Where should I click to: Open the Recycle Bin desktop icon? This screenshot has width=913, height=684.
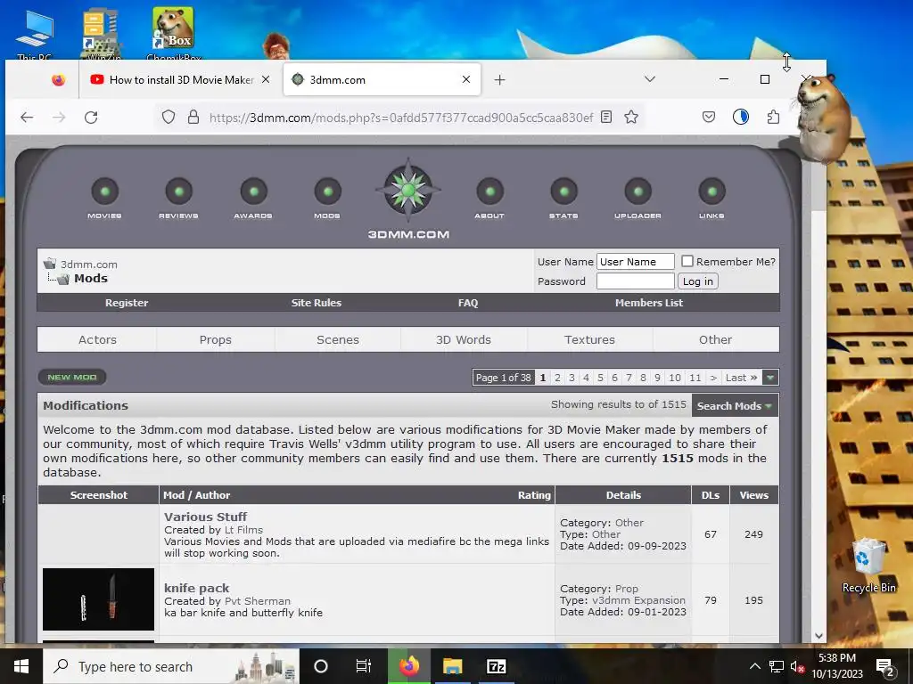point(868,566)
